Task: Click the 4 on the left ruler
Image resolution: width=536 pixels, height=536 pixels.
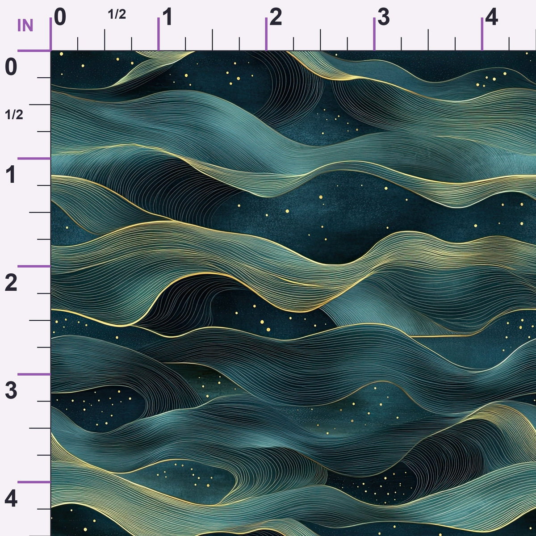Action: (11, 499)
